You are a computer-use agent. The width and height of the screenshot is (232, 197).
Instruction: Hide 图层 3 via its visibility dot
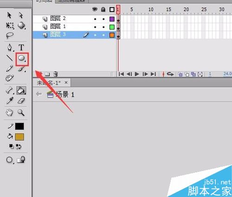[x=95, y=35]
